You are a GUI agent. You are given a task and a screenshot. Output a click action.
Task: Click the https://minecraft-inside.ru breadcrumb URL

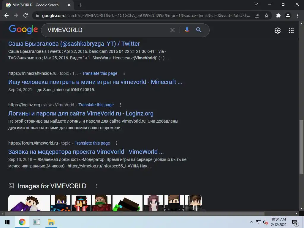coord(32,73)
